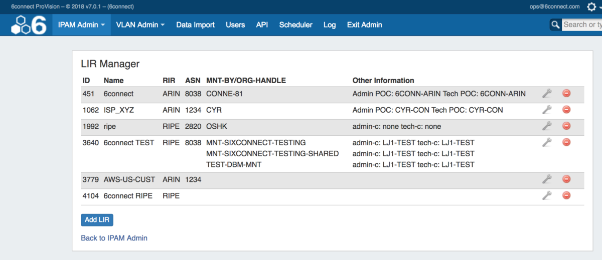Screen dimensions: 602x260
Task: Delete the ripe LIR (ID 1992)
Action: tap(566, 126)
